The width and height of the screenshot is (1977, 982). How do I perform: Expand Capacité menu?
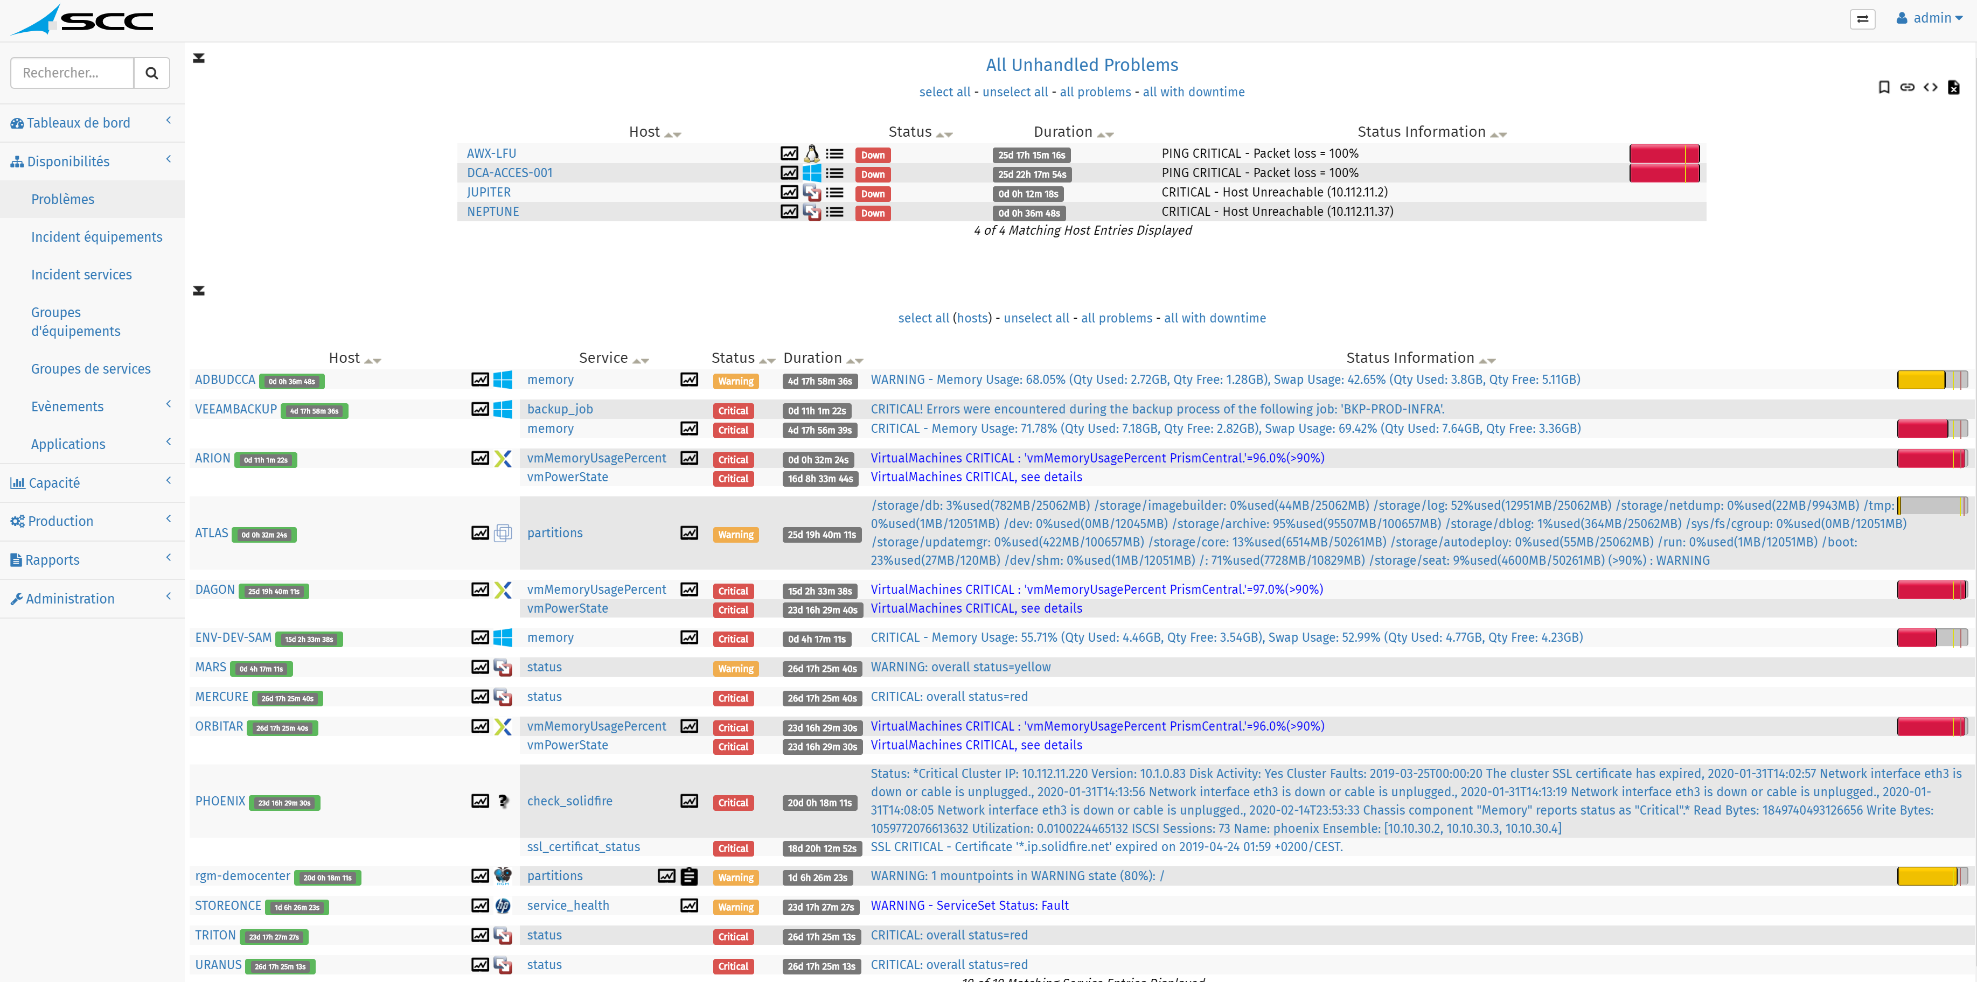click(x=92, y=482)
